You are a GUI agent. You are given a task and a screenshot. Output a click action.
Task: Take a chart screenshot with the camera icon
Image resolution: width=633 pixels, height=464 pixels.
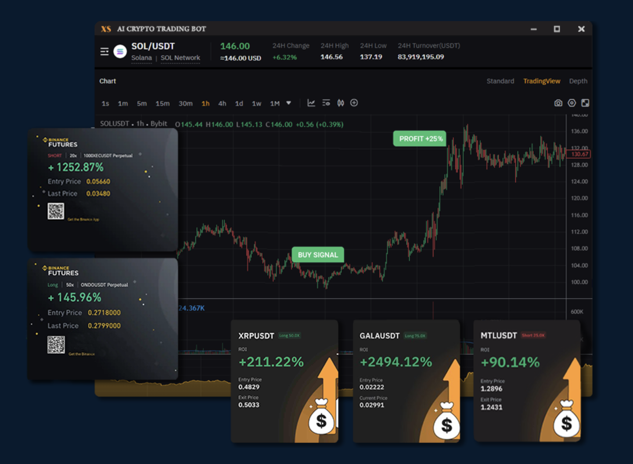click(x=558, y=103)
